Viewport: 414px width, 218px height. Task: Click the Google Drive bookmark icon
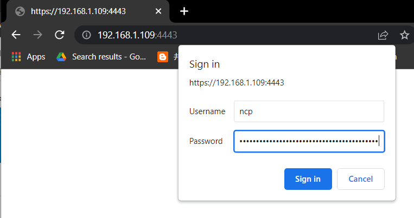61,57
